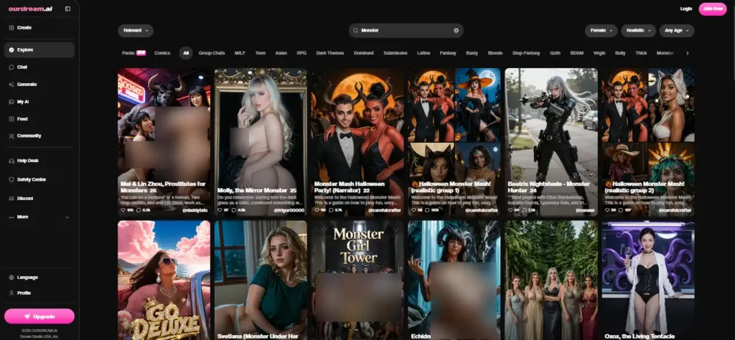
Task: Collapse the sidebar with the panel icon
Action: tap(68, 9)
